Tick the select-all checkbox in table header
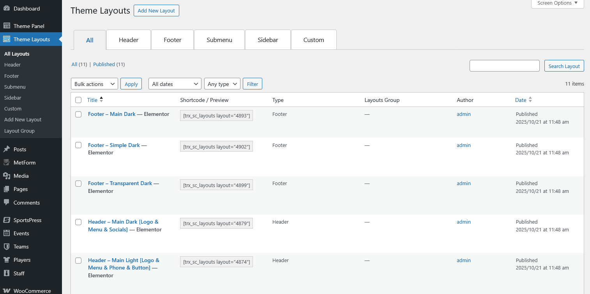The image size is (590, 294). (x=78, y=100)
